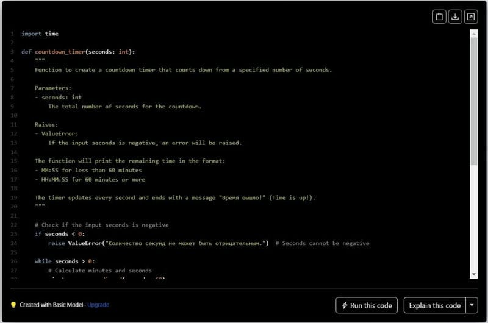Click the '- ValueError:' line
This screenshot has width=488, height=323.
click(x=56, y=133)
